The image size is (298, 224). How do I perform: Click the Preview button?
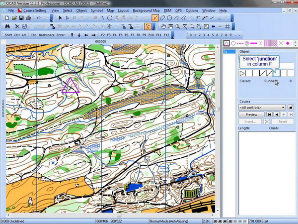(251, 114)
